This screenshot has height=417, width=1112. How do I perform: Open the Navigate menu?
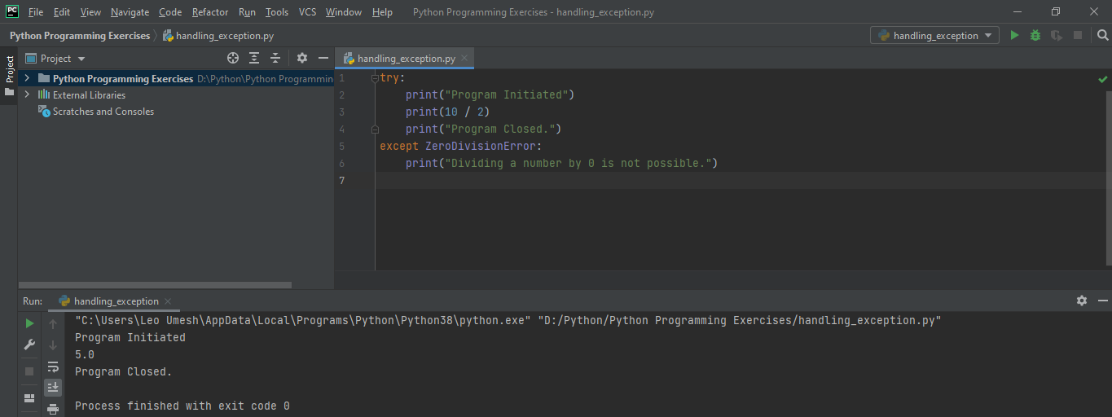130,12
